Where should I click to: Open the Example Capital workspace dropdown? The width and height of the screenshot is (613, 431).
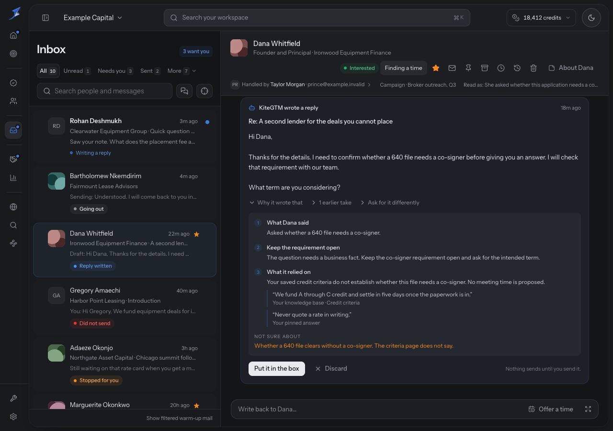[x=93, y=18]
